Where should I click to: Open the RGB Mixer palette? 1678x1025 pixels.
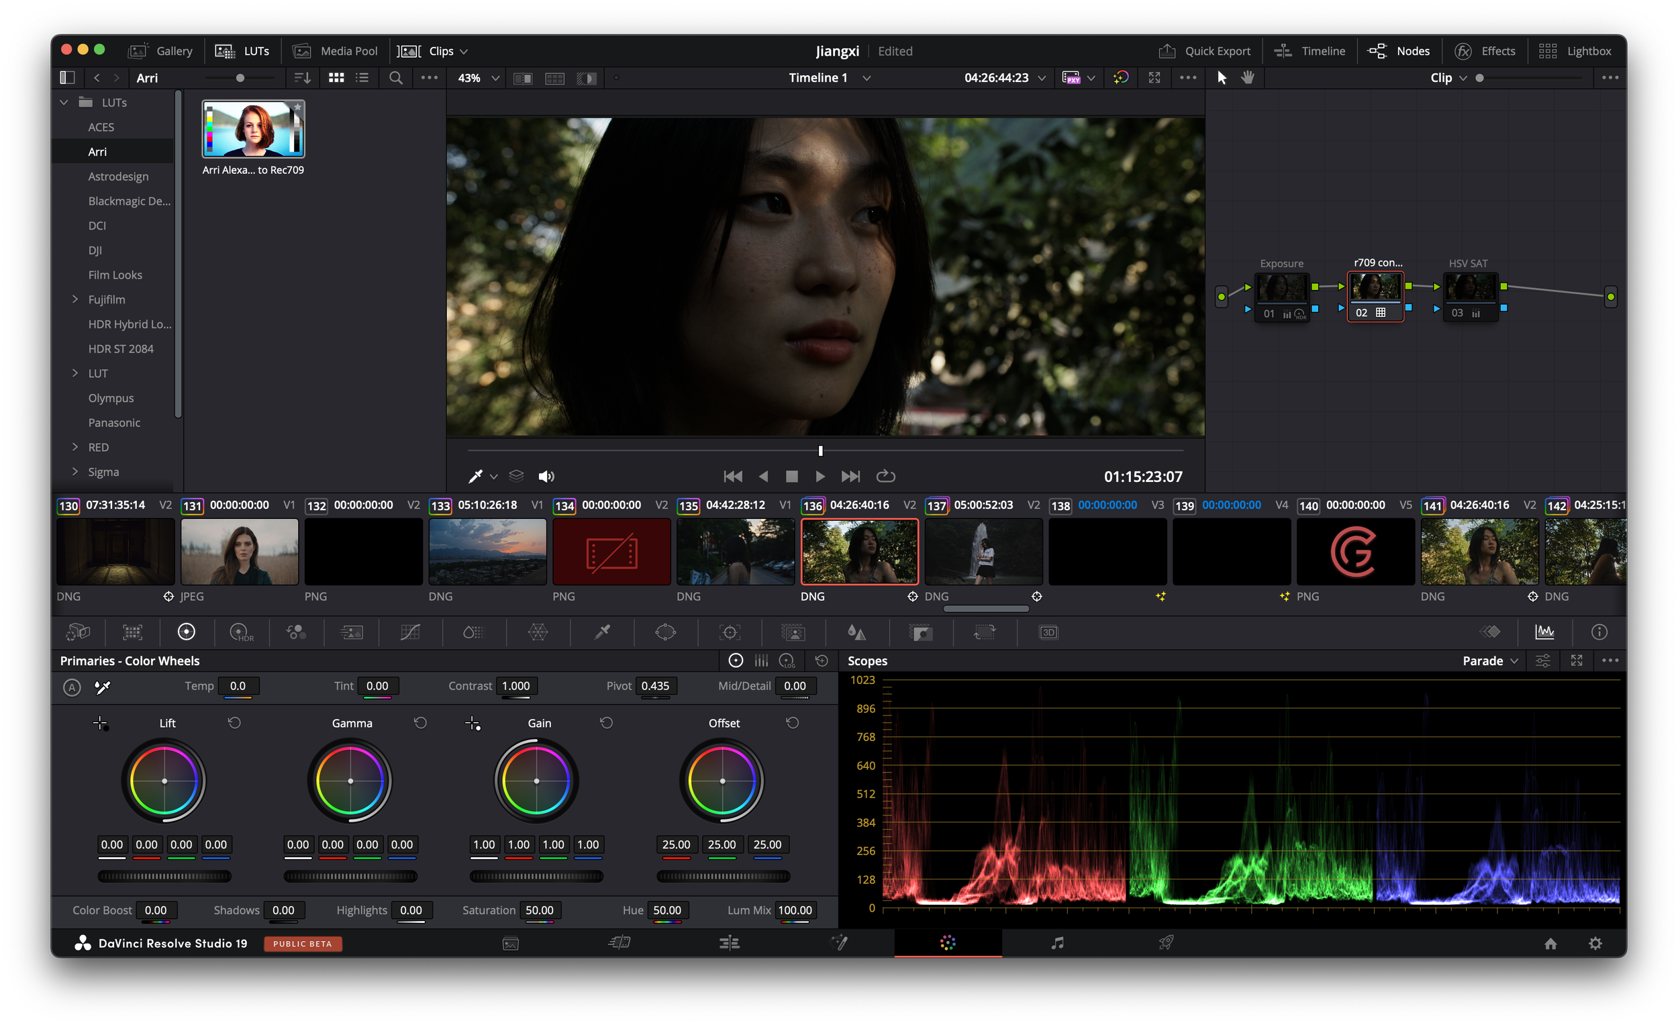point(295,632)
